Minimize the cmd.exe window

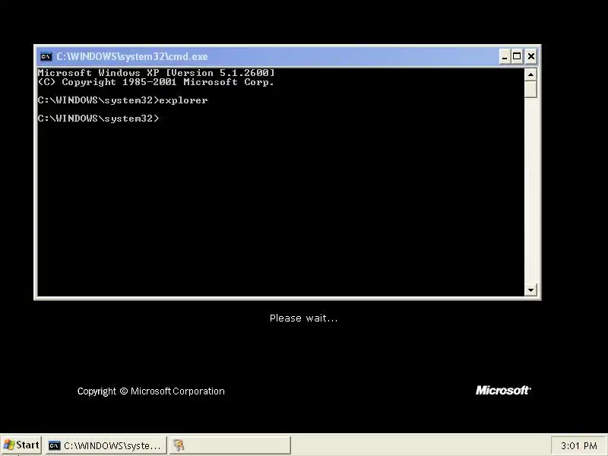(505, 56)
